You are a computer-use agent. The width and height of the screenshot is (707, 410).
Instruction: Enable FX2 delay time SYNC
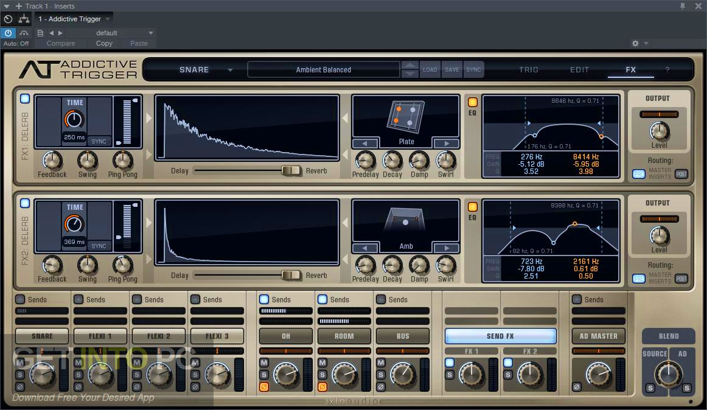coord(99,246)
